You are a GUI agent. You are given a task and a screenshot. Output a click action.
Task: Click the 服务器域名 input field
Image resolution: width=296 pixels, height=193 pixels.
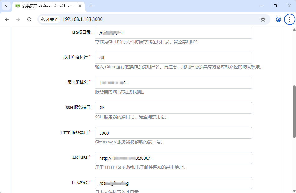point(173,83)
